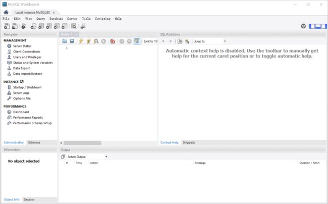Image resolution: width=328 pixels, height=204 pixels.
Task: Open a script file in query editor
Action: tap(65, 41)
